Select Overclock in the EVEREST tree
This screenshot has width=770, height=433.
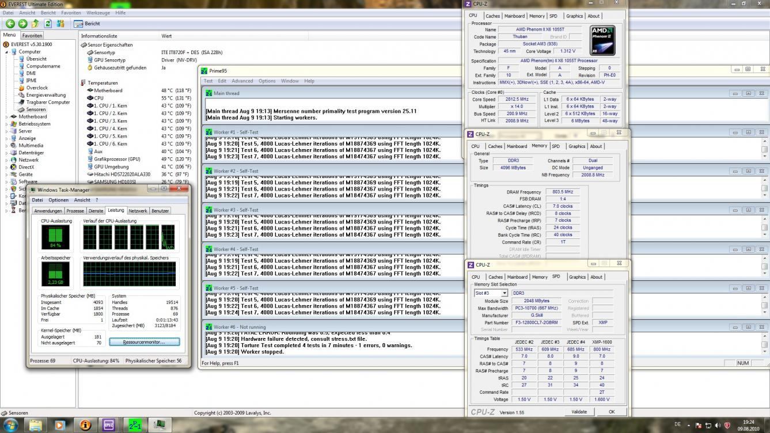(37, 88)
